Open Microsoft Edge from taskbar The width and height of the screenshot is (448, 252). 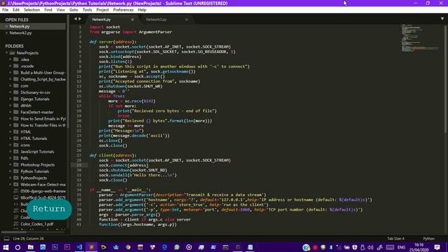[x=164, y=247]
